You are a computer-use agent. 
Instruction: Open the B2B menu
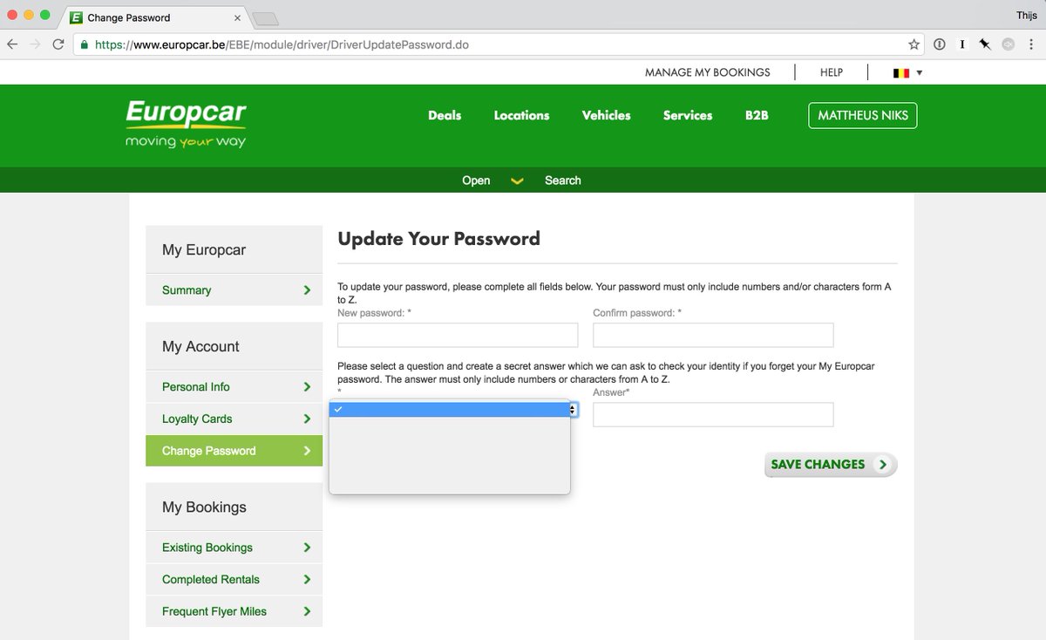point(757,115)
